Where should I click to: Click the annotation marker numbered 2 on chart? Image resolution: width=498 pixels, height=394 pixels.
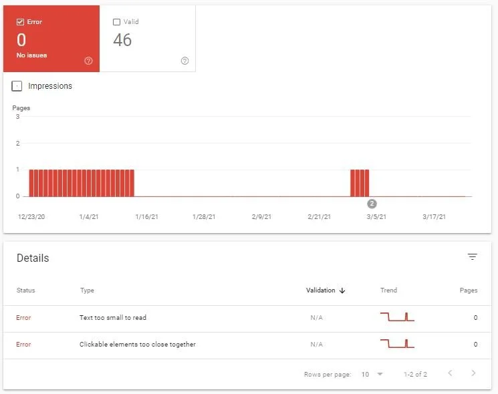click(x=372, y=204)
